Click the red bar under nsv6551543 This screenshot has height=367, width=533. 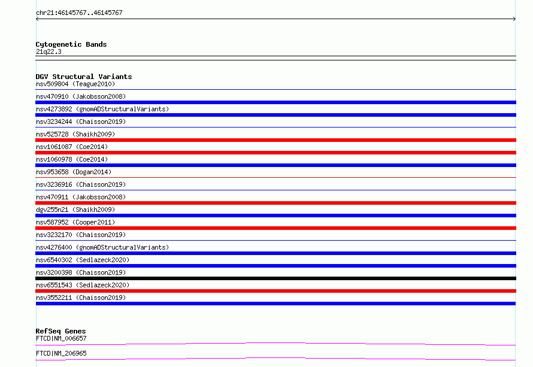[275, 291]
